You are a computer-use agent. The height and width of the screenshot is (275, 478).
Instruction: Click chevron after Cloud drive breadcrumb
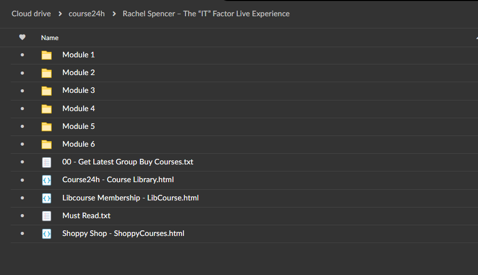pos(60,14)
